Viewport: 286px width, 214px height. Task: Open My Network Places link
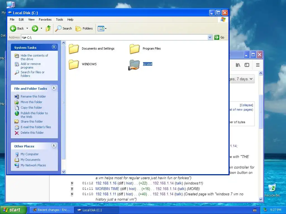point(33,165)
